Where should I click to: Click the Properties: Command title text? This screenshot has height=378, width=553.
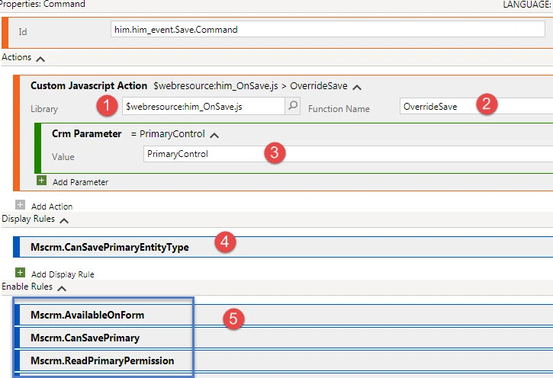42,5
